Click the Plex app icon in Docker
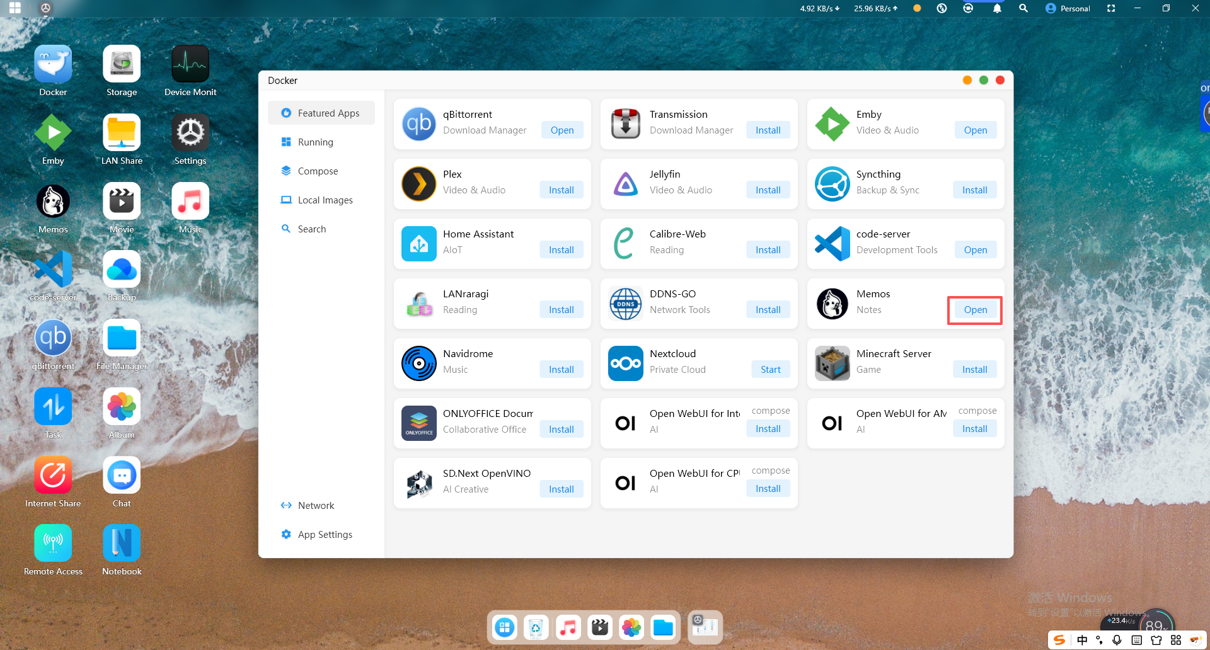The image size is (1210, 650). (419, 184)
